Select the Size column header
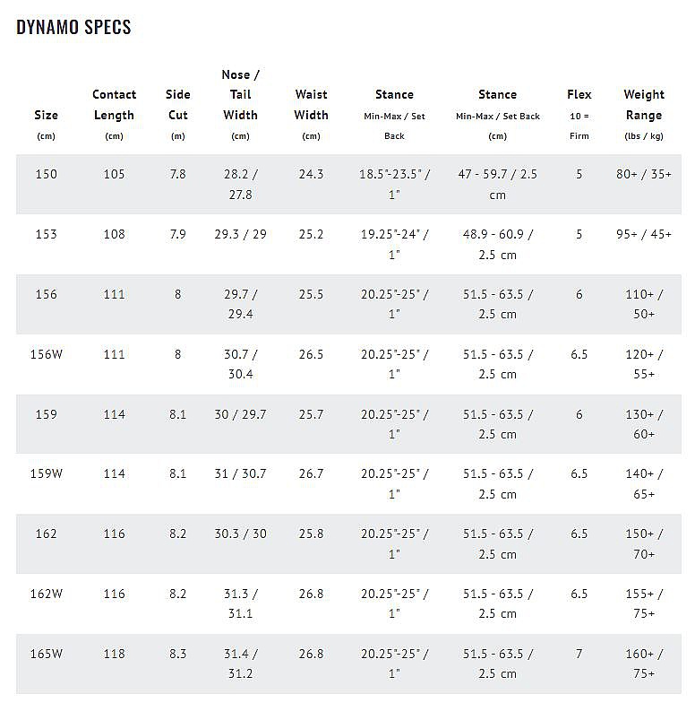This screenshot has width=695, height=720. pyautogui.click(x=47, y=125)
